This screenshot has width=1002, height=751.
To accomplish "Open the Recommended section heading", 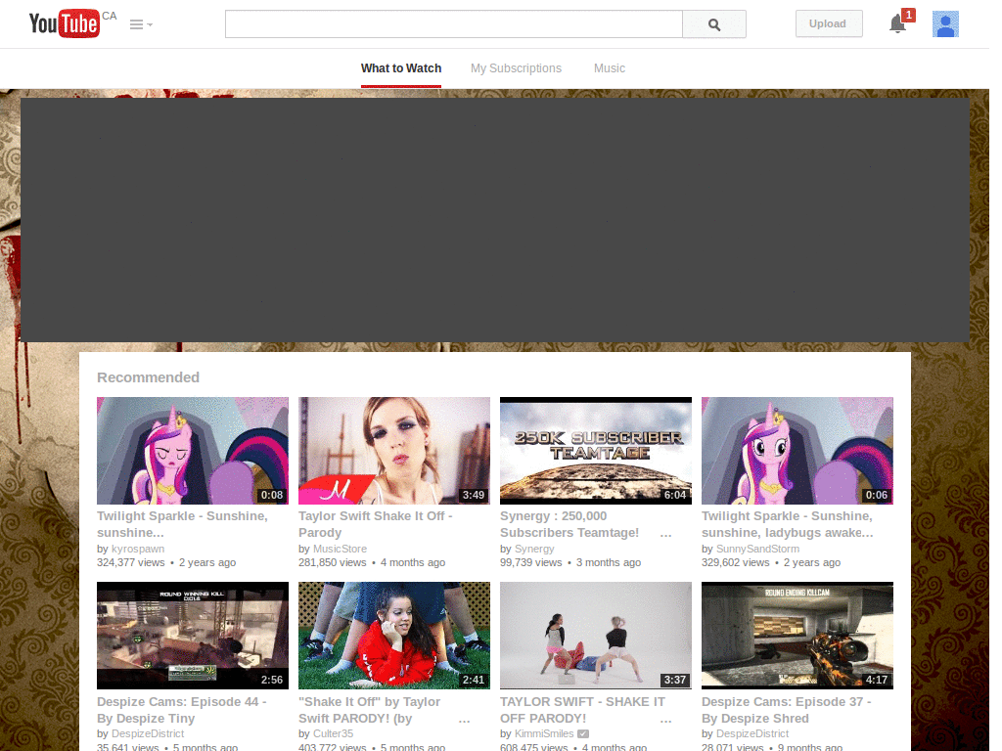I will coord(149,377).
